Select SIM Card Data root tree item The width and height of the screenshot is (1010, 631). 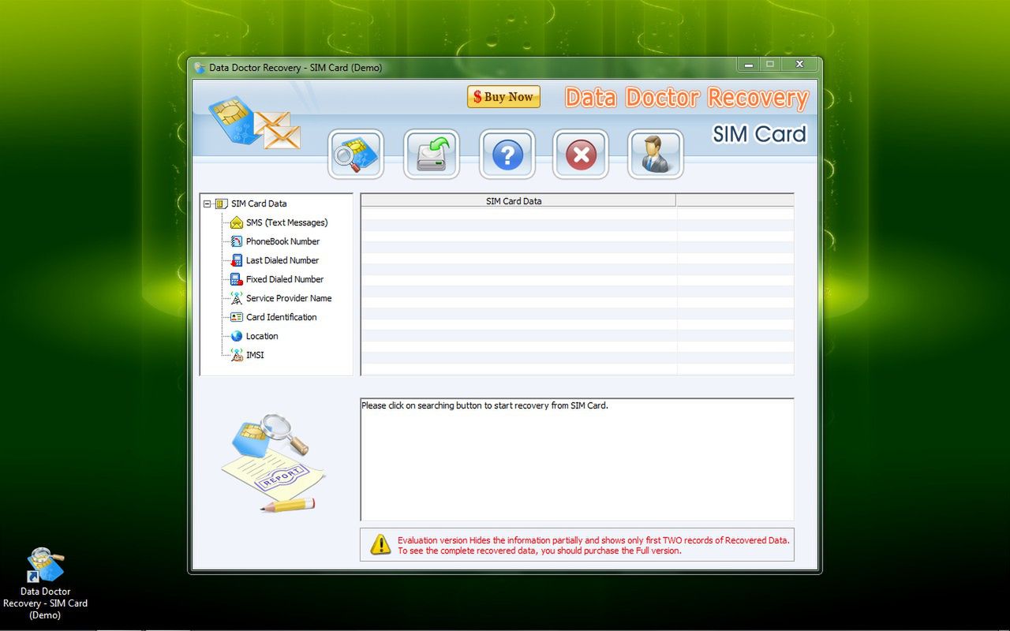pyautogui.click(x=259, y=203)
